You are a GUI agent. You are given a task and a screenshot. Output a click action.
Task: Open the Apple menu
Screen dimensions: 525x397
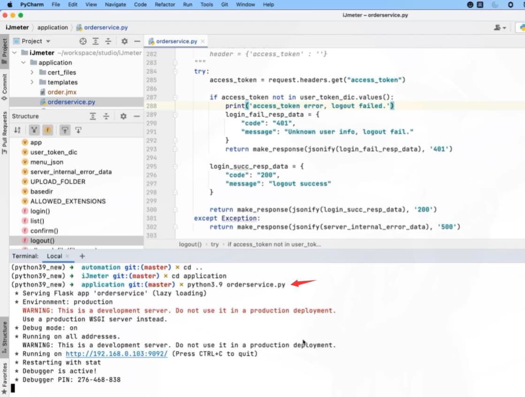[x=9, y=5]
